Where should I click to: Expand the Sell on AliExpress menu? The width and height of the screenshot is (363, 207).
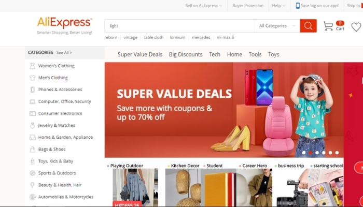[204, 6]
